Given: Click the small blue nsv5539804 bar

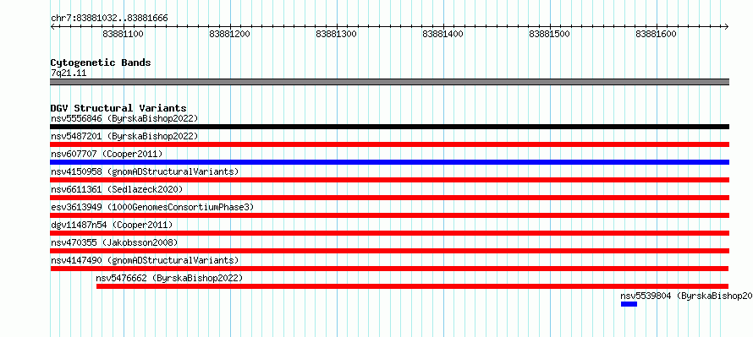Looking at the screenshot, I should 629,304.
